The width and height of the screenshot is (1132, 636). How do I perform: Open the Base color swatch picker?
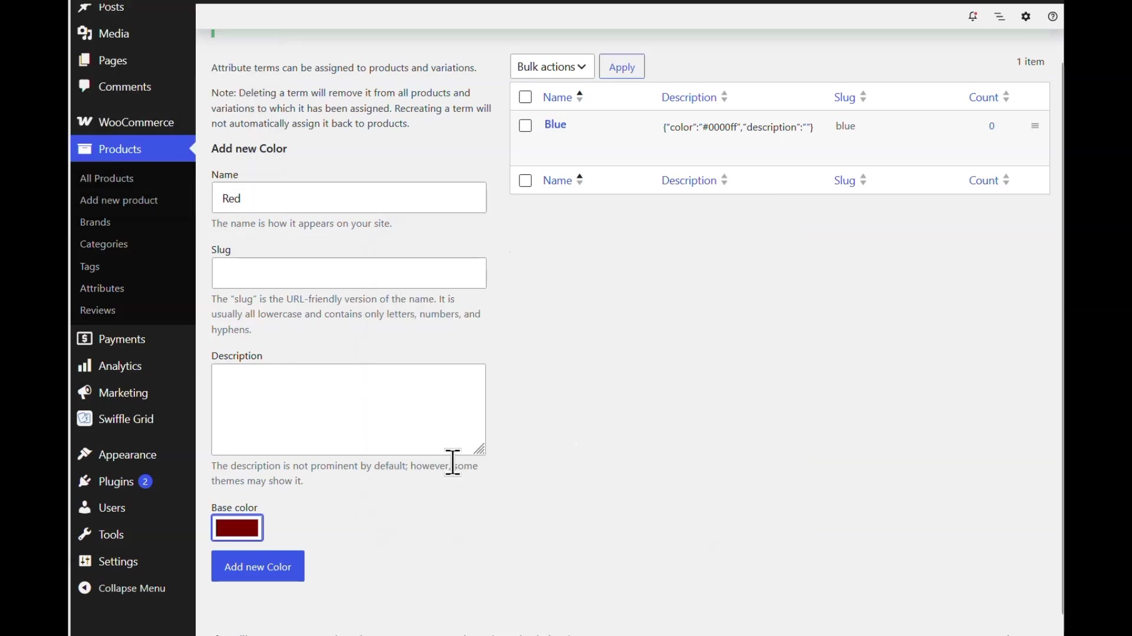point(237,528)
